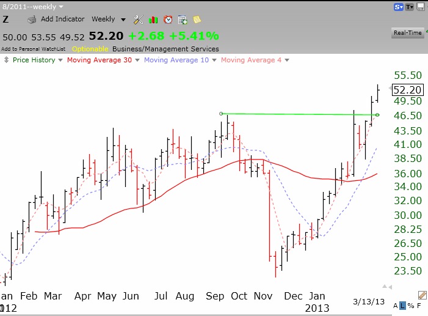Click the 3/13/13 date label
This screenshot has width=428, height=316.
(369, 301)
